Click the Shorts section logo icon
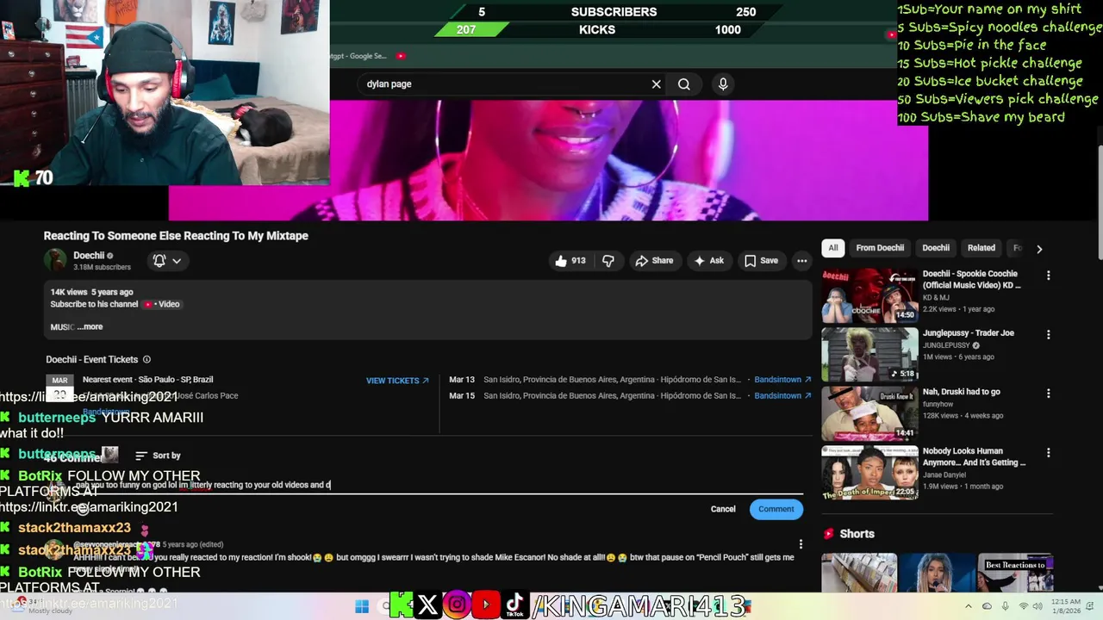Image resolution: width=1103 pixels, height=620 pixels. coord(830,534)
